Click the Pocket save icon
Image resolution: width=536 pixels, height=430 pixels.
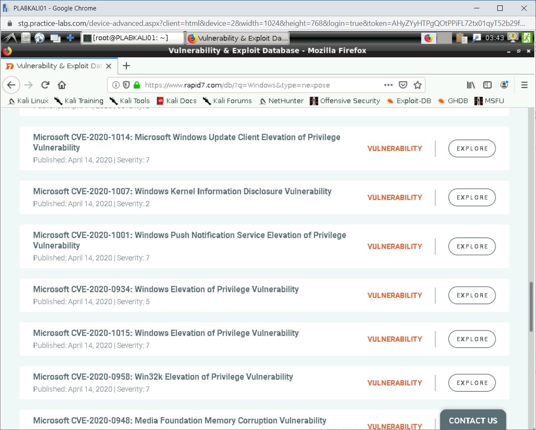(x=403, y=85)
